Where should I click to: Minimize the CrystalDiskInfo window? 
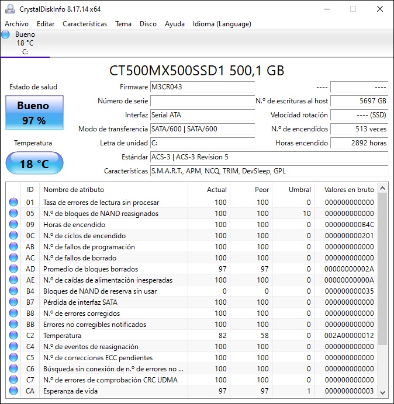pos(327,9)
